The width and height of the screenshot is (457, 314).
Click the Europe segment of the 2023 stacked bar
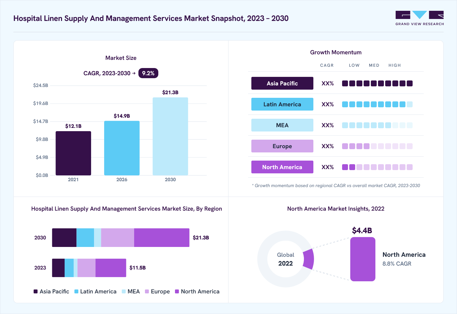coord(87,268)
